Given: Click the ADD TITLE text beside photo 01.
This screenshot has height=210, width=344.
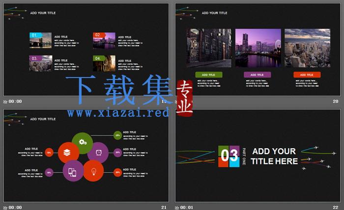Looking at the screenshot, I should click(61, 37).
